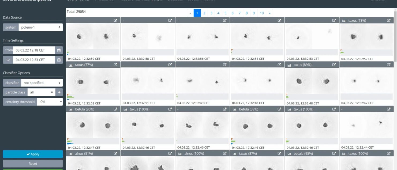Image resolution: width=397 pixels, height=170 pixels.
Task: Select particle thumbnail on taxus (89%) card
Action: pos(312,81)
